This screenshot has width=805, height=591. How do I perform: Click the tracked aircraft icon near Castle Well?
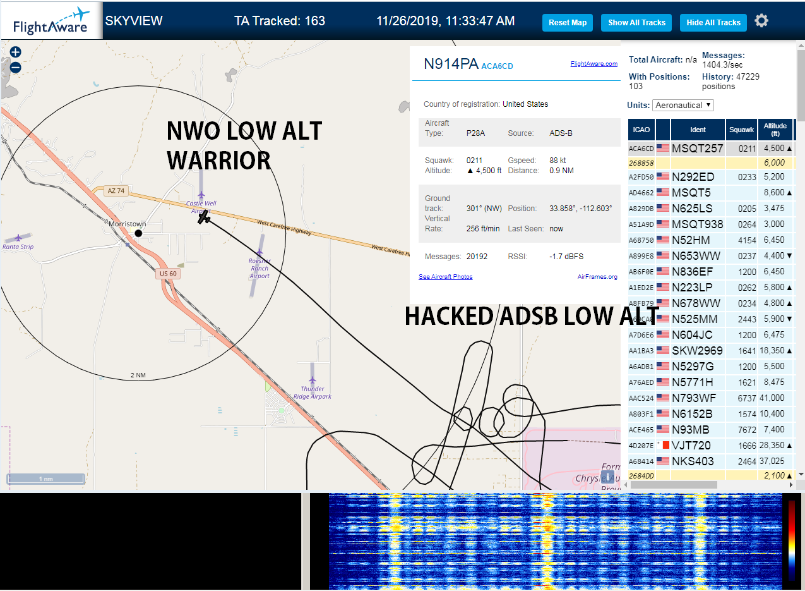[204, 217]
